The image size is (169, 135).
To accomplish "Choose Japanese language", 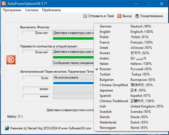I will tap(131, 90).
